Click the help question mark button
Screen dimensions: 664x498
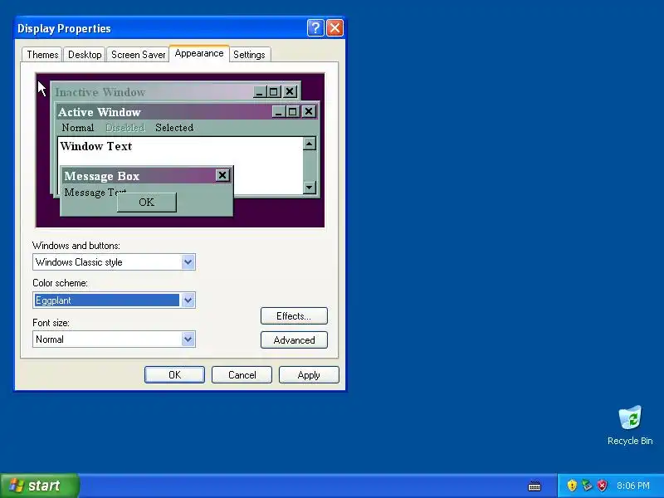(x=315, y=28)
